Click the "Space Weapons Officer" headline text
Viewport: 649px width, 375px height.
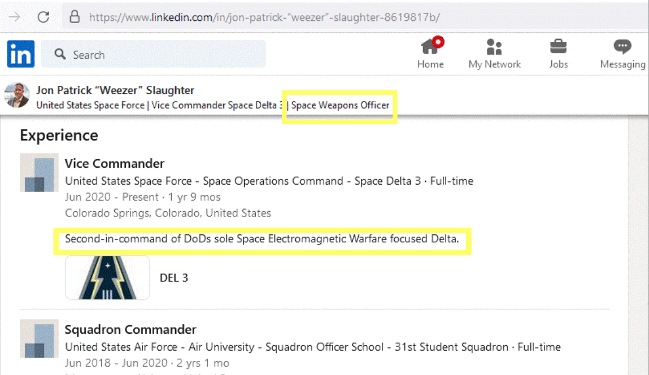pos(340,105)
